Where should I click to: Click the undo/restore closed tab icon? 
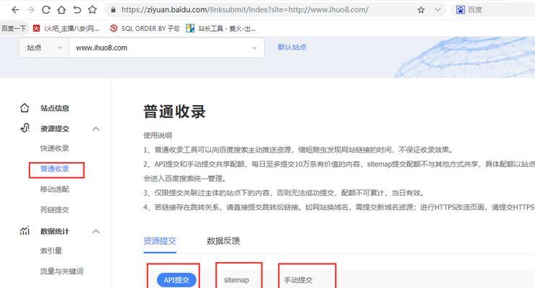(x=77, y=10)
